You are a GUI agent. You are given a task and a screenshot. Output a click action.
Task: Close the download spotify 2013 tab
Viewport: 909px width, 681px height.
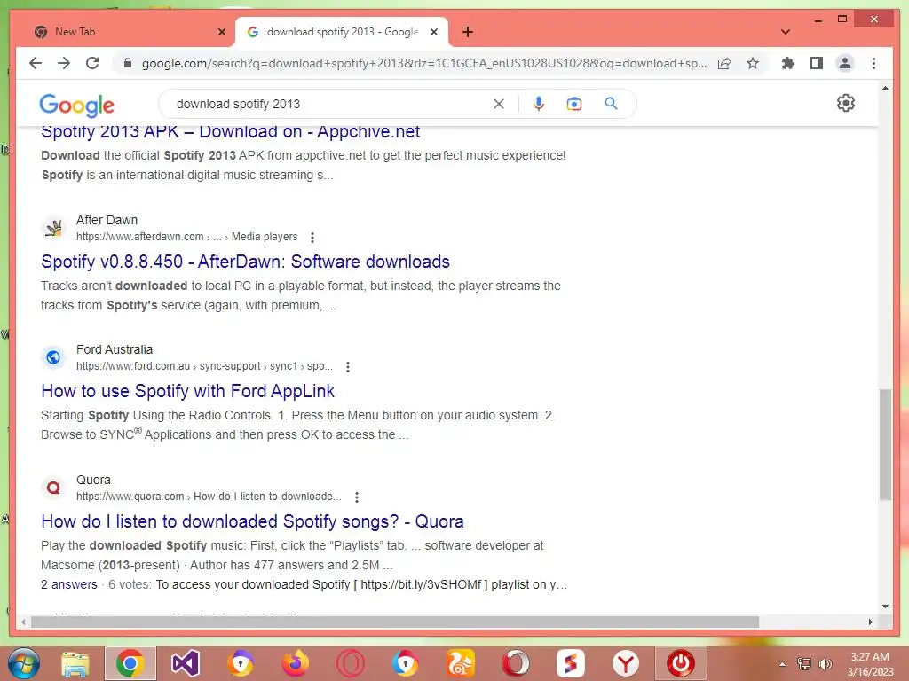pos(433,32)
